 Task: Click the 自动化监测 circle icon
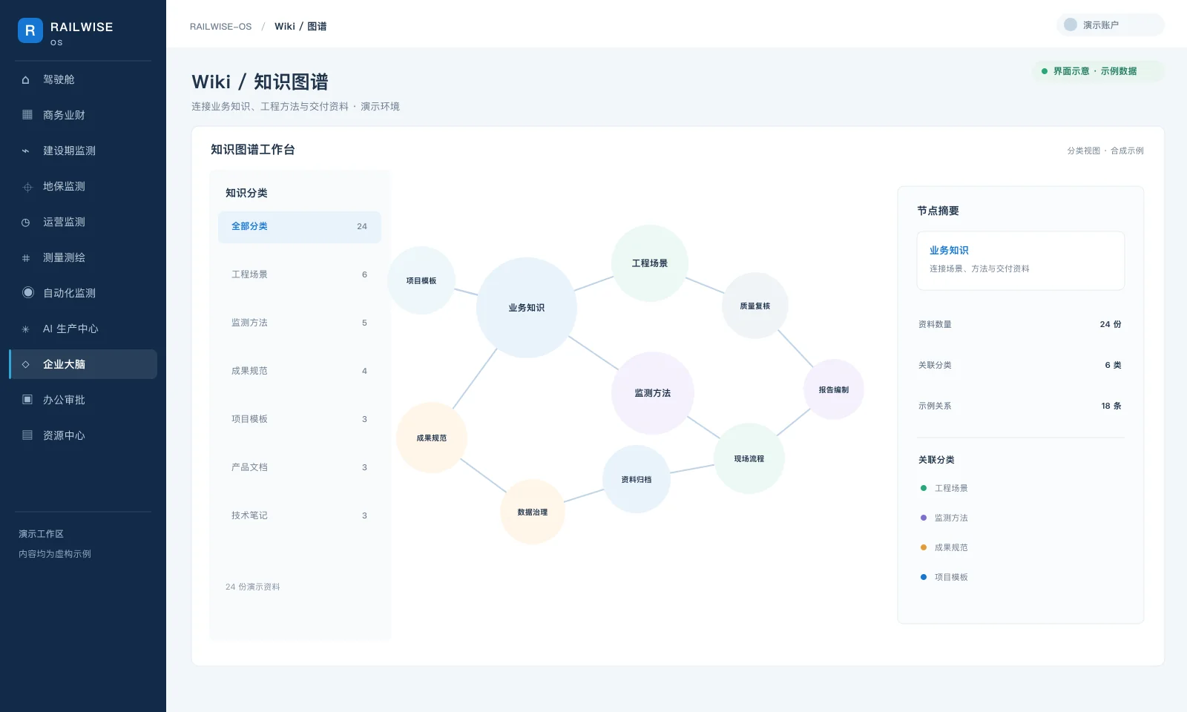tap(28, 292)
